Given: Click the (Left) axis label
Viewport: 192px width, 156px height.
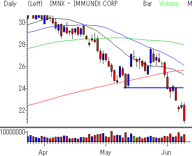Looking at the screenshot, I should point(35,4).
